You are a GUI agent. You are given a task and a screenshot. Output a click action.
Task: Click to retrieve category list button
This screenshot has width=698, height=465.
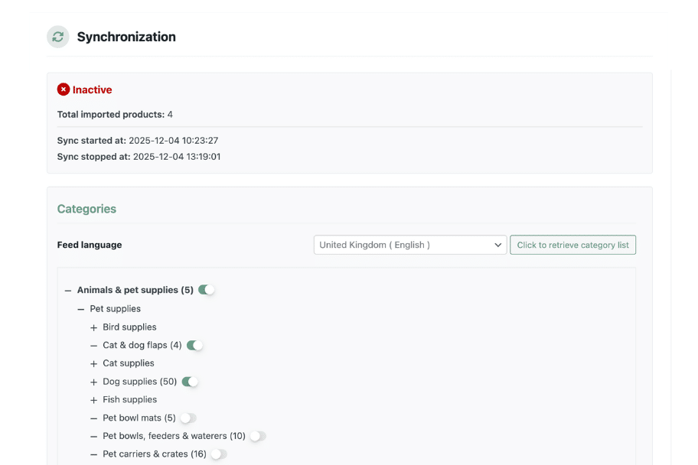(x=572, y=245)
